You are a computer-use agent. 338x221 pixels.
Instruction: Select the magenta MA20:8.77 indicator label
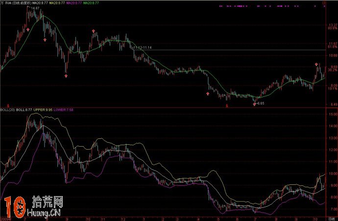pyautogui.click(x=74, y=3)
